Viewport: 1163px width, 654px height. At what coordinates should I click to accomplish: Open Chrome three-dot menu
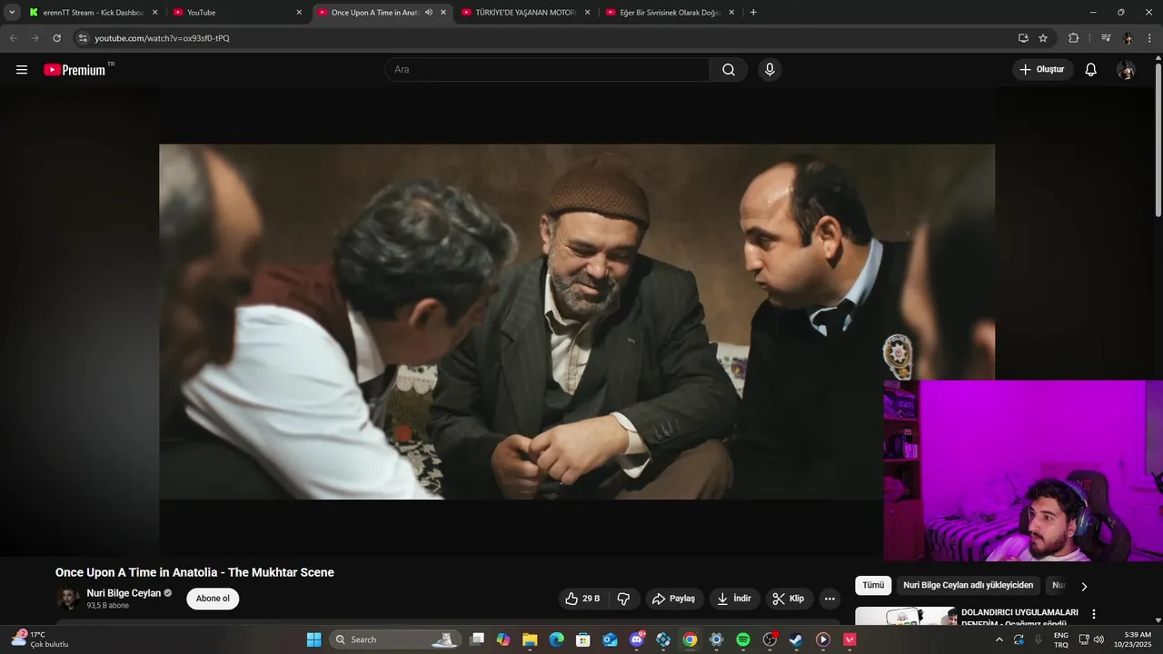click(x=1150, y=38)
